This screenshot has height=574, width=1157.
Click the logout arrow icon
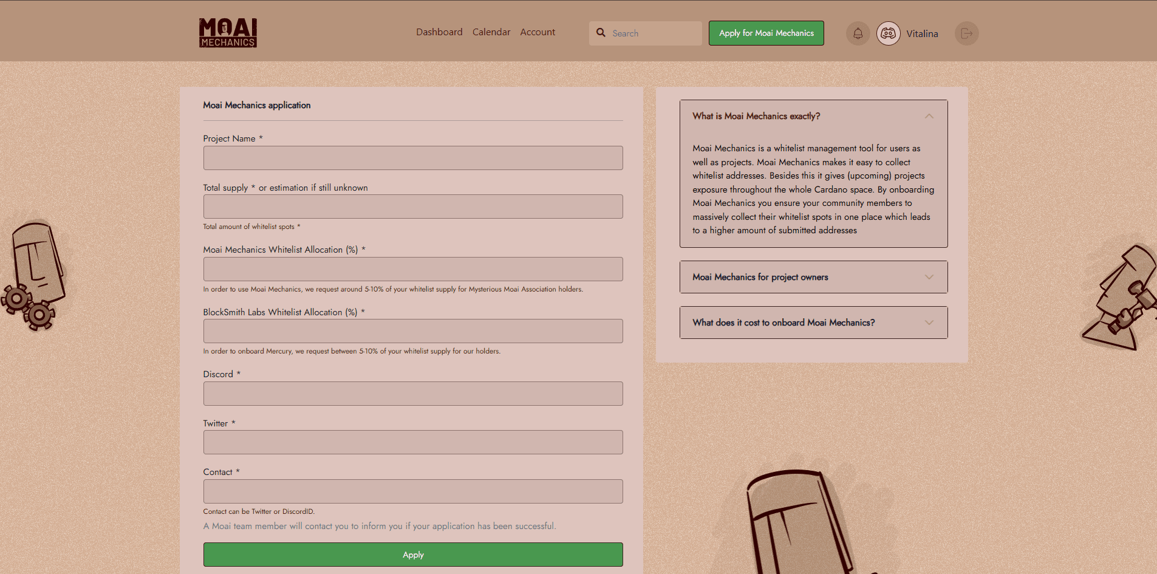[x=966, y=33]
